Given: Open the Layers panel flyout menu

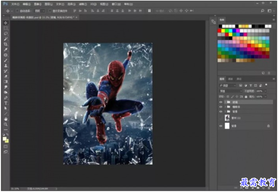Looking at the screenshot, I should (274, 79).
